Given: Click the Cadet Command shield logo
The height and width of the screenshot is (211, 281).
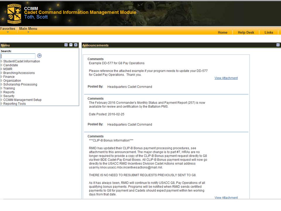Looking at the screenshot, I should [14, 13].
